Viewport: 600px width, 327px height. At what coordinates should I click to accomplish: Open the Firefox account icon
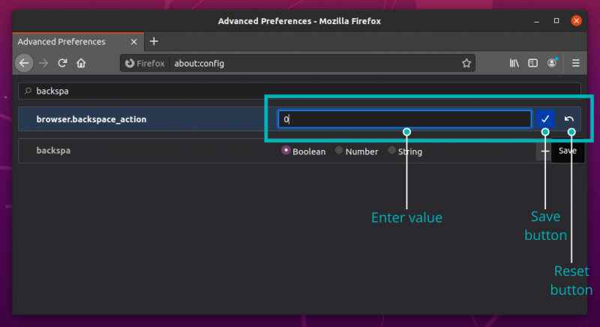[x=553, y=64]
